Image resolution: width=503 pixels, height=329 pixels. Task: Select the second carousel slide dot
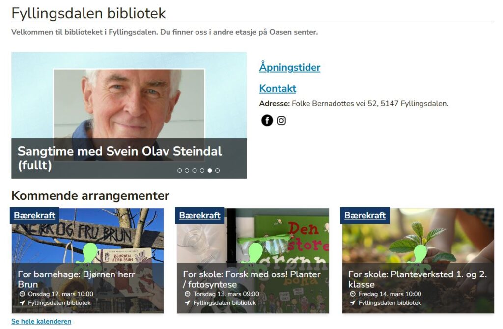187,170
